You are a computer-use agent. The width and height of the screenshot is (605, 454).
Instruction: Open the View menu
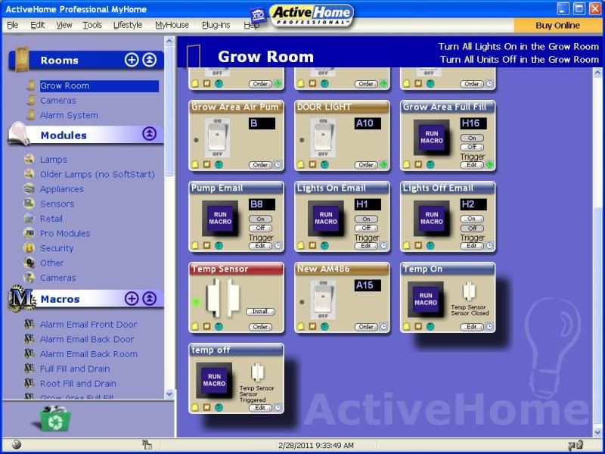[64, 25]
